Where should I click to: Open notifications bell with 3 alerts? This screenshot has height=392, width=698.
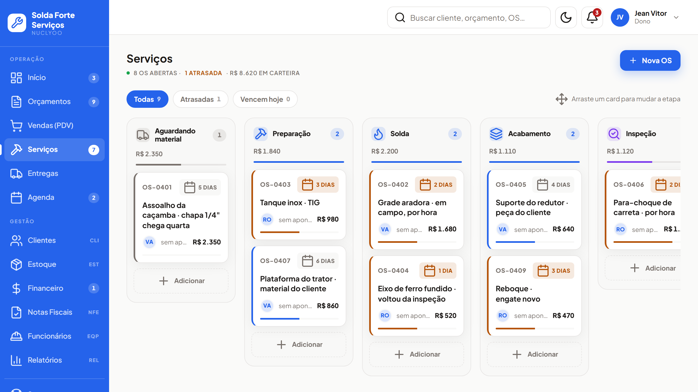pos(592,18)
